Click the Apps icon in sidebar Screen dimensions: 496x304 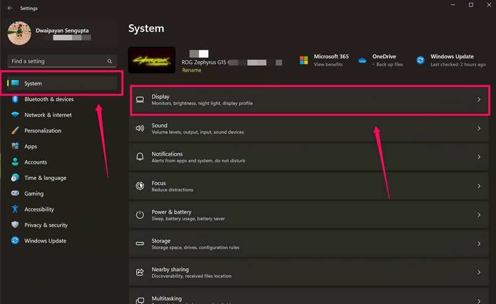[x=15, y=146]
